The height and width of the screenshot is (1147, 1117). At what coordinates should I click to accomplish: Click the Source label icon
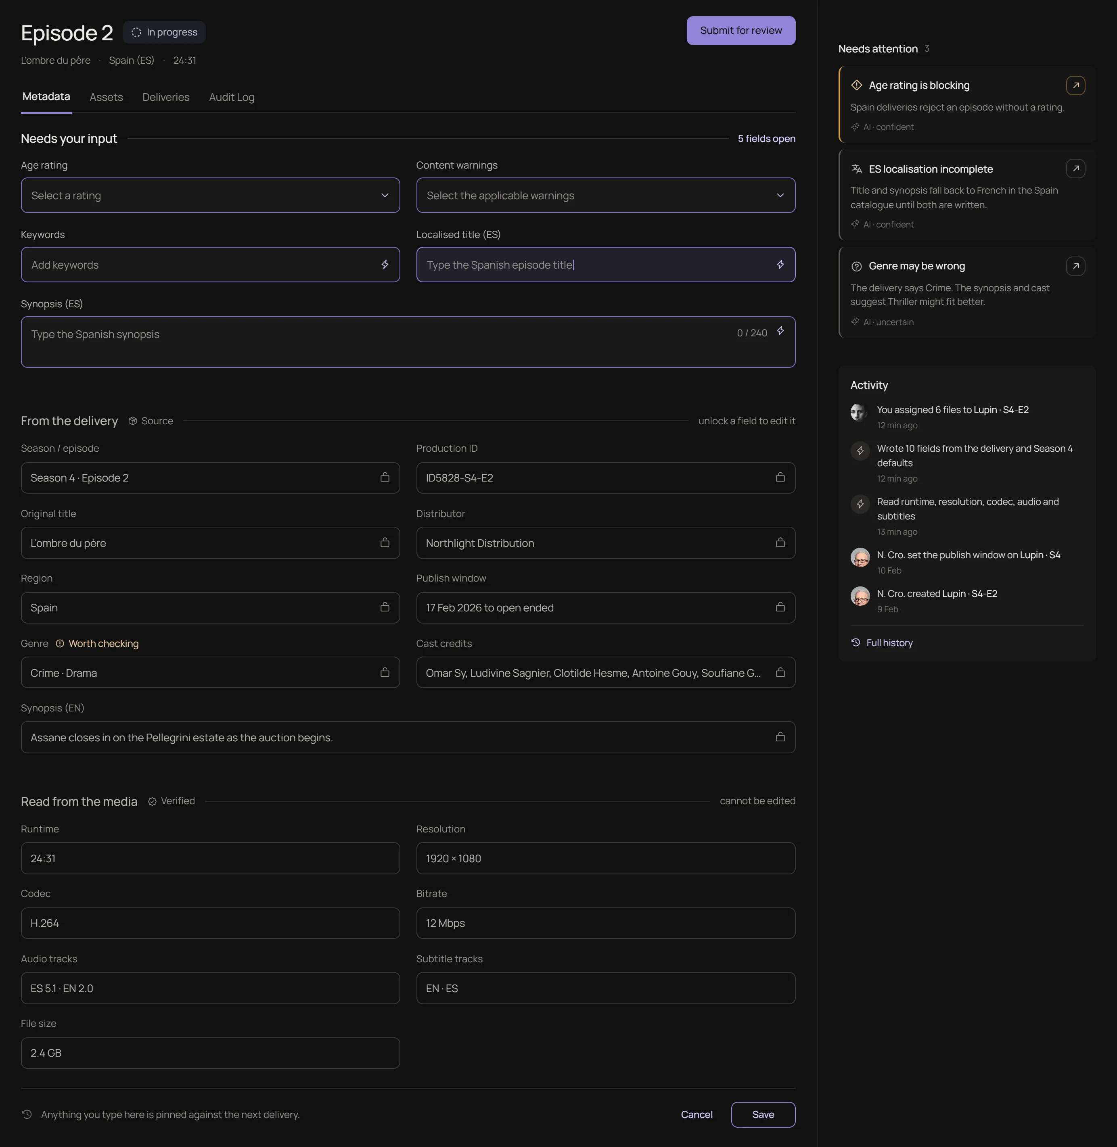133,421
